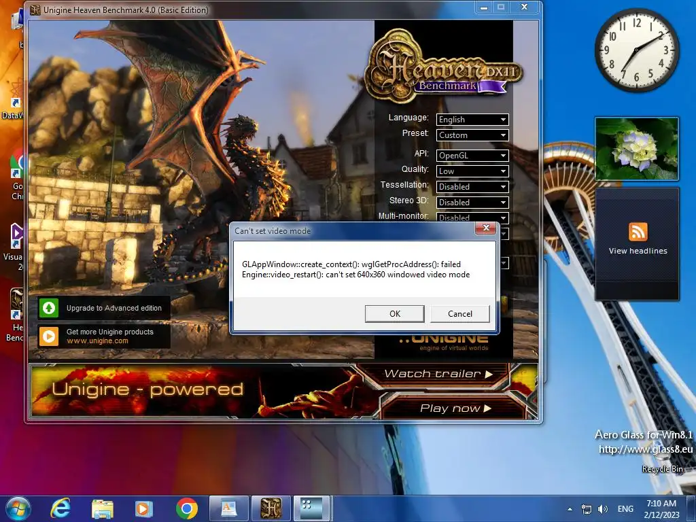Open the Language dropdown set to English

472,120
